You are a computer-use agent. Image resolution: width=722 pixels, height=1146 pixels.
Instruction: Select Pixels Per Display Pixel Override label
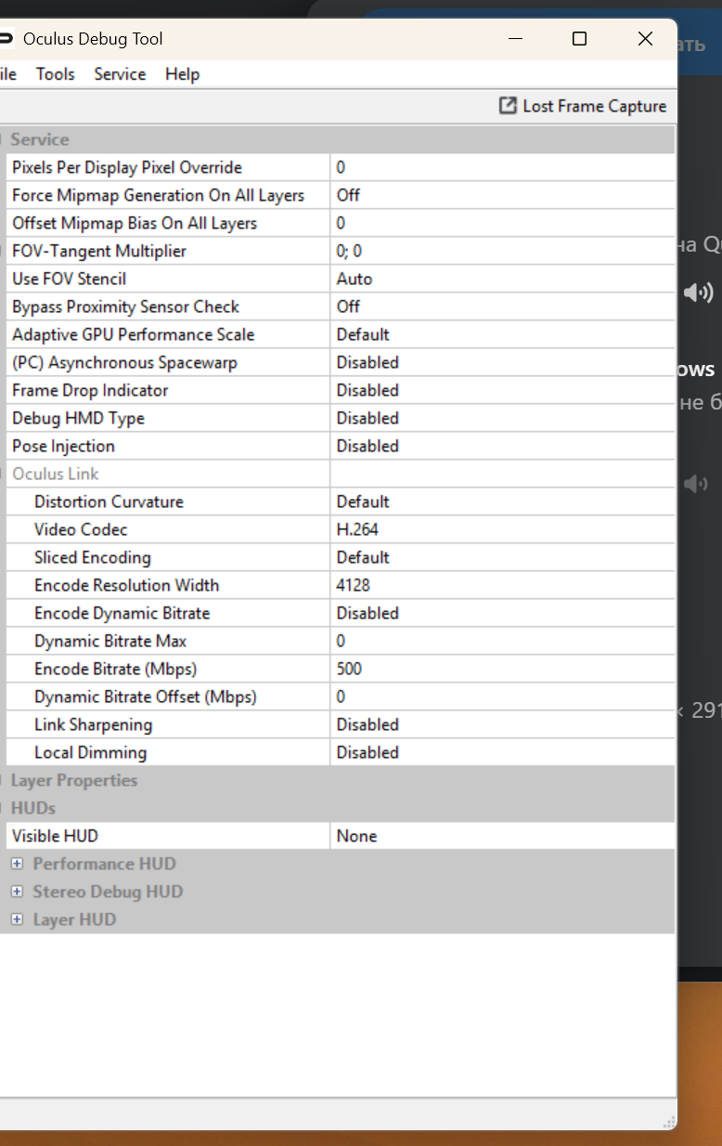[x=127, y=167]
